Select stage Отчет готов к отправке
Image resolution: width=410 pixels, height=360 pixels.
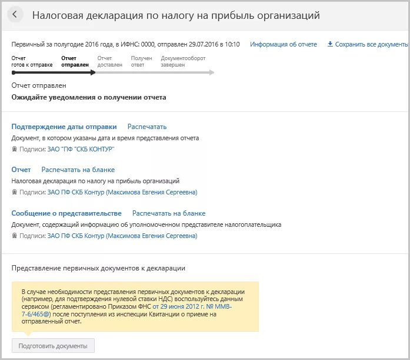point(32,61)
